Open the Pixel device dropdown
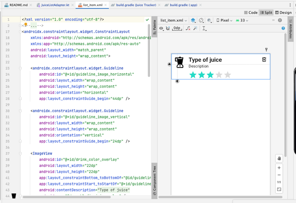This screenshot has height=203, width=296. click(x=224, y=20)
